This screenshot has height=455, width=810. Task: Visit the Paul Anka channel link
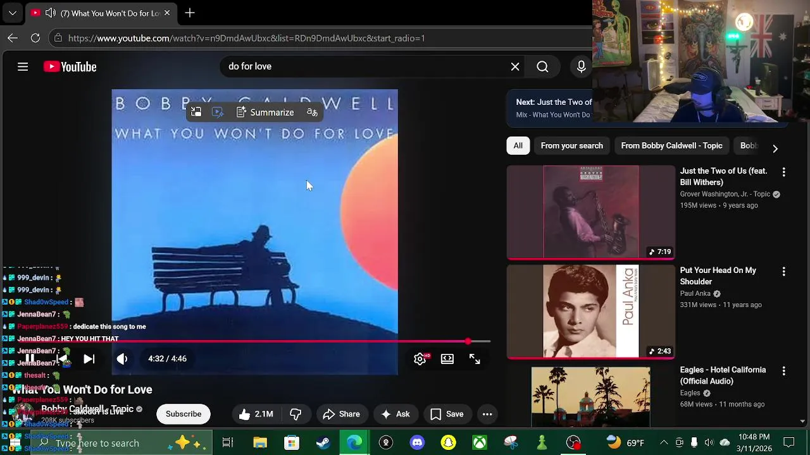pos(695,294)
